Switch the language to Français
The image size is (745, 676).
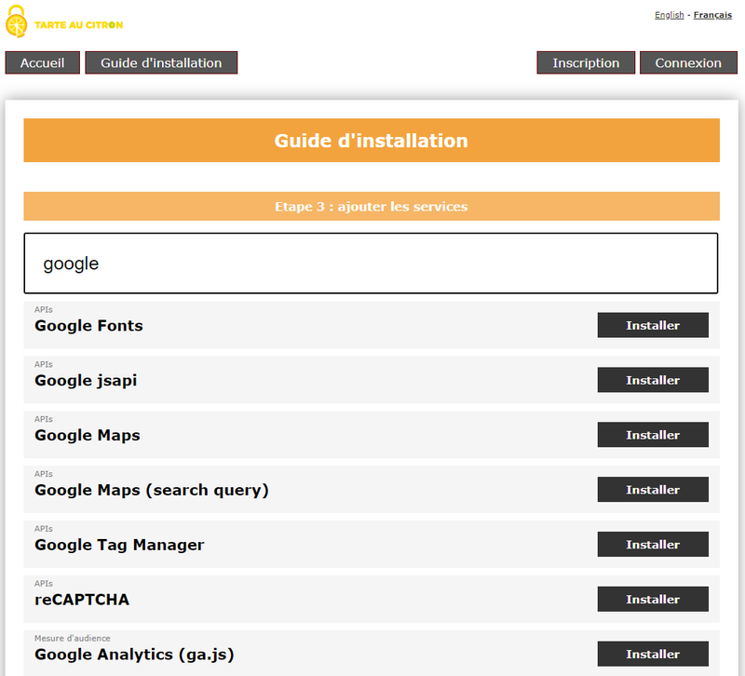(711, 14)
